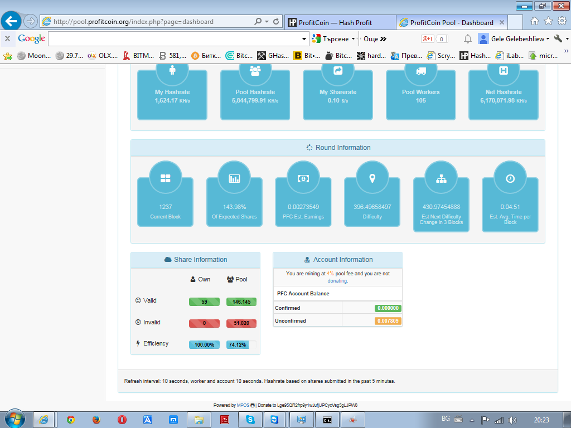The image size is (571, 428).
Task: Click the own efficiency 100.00% bar
Action: pos(204,344)
